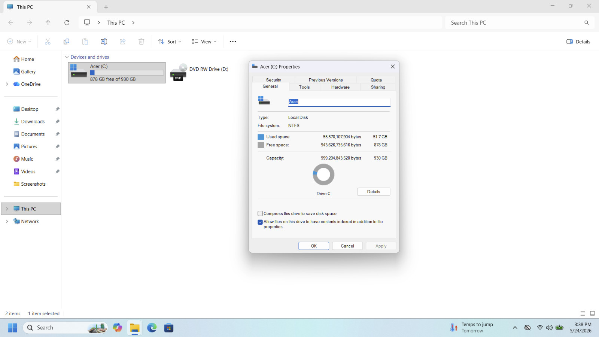Click the search magnifier icon in Explorer

pos(587,22)
